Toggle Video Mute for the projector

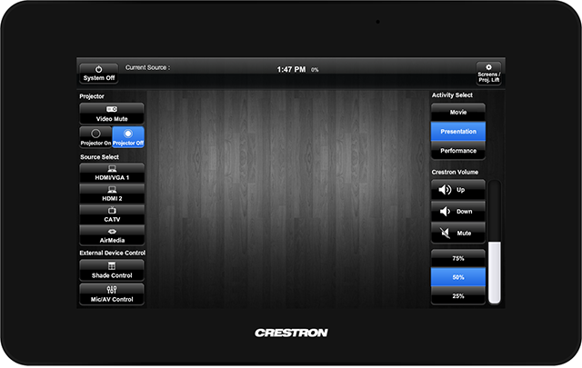(112, 114)
